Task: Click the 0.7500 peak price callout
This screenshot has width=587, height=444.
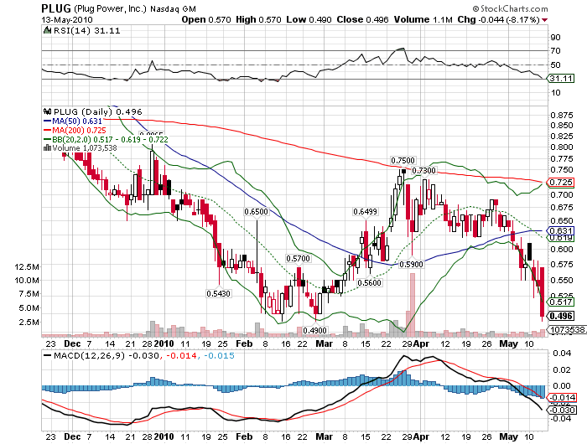Action: [403, 161]
